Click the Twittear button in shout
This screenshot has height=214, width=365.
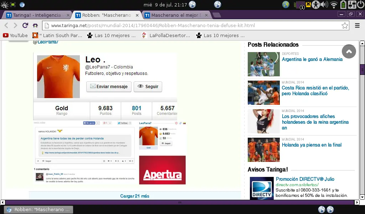pos(123,123)
